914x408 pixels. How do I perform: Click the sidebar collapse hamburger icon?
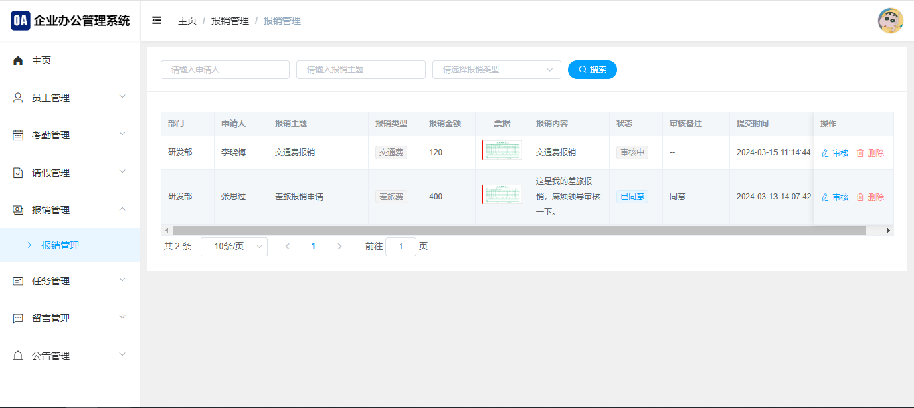[x=157, y=21]
